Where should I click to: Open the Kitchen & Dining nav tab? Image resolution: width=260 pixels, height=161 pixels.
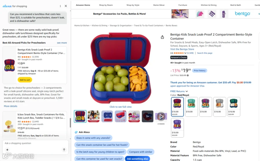209,5
